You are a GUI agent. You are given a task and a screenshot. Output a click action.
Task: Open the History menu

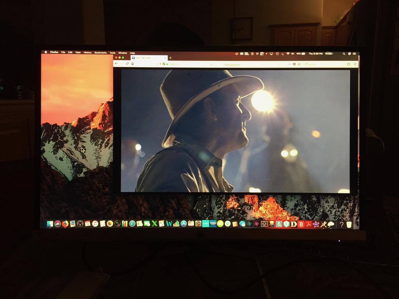[x=87, y=53]
